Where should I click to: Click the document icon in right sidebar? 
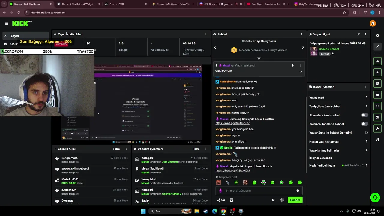377,83
